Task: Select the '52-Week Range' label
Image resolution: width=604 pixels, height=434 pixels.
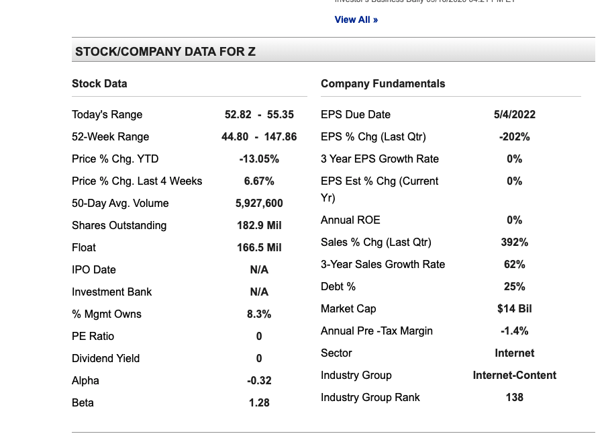Action: 111,136
